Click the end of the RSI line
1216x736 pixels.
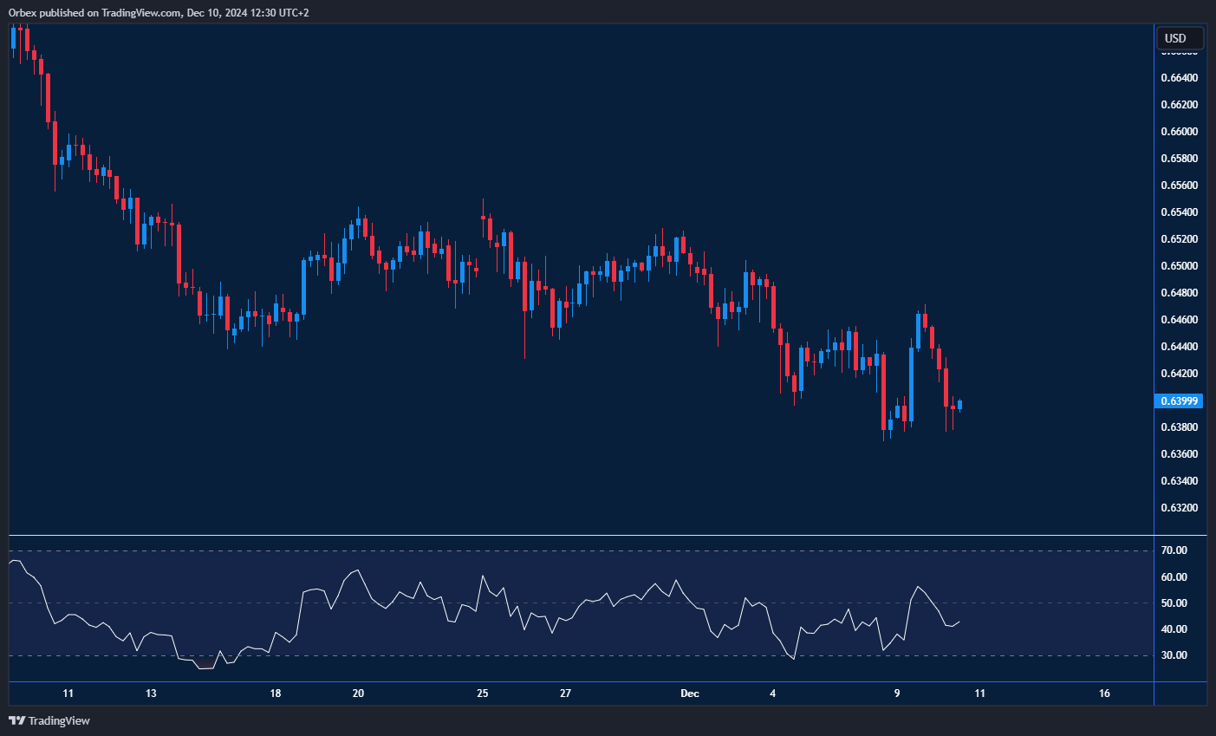959,621
